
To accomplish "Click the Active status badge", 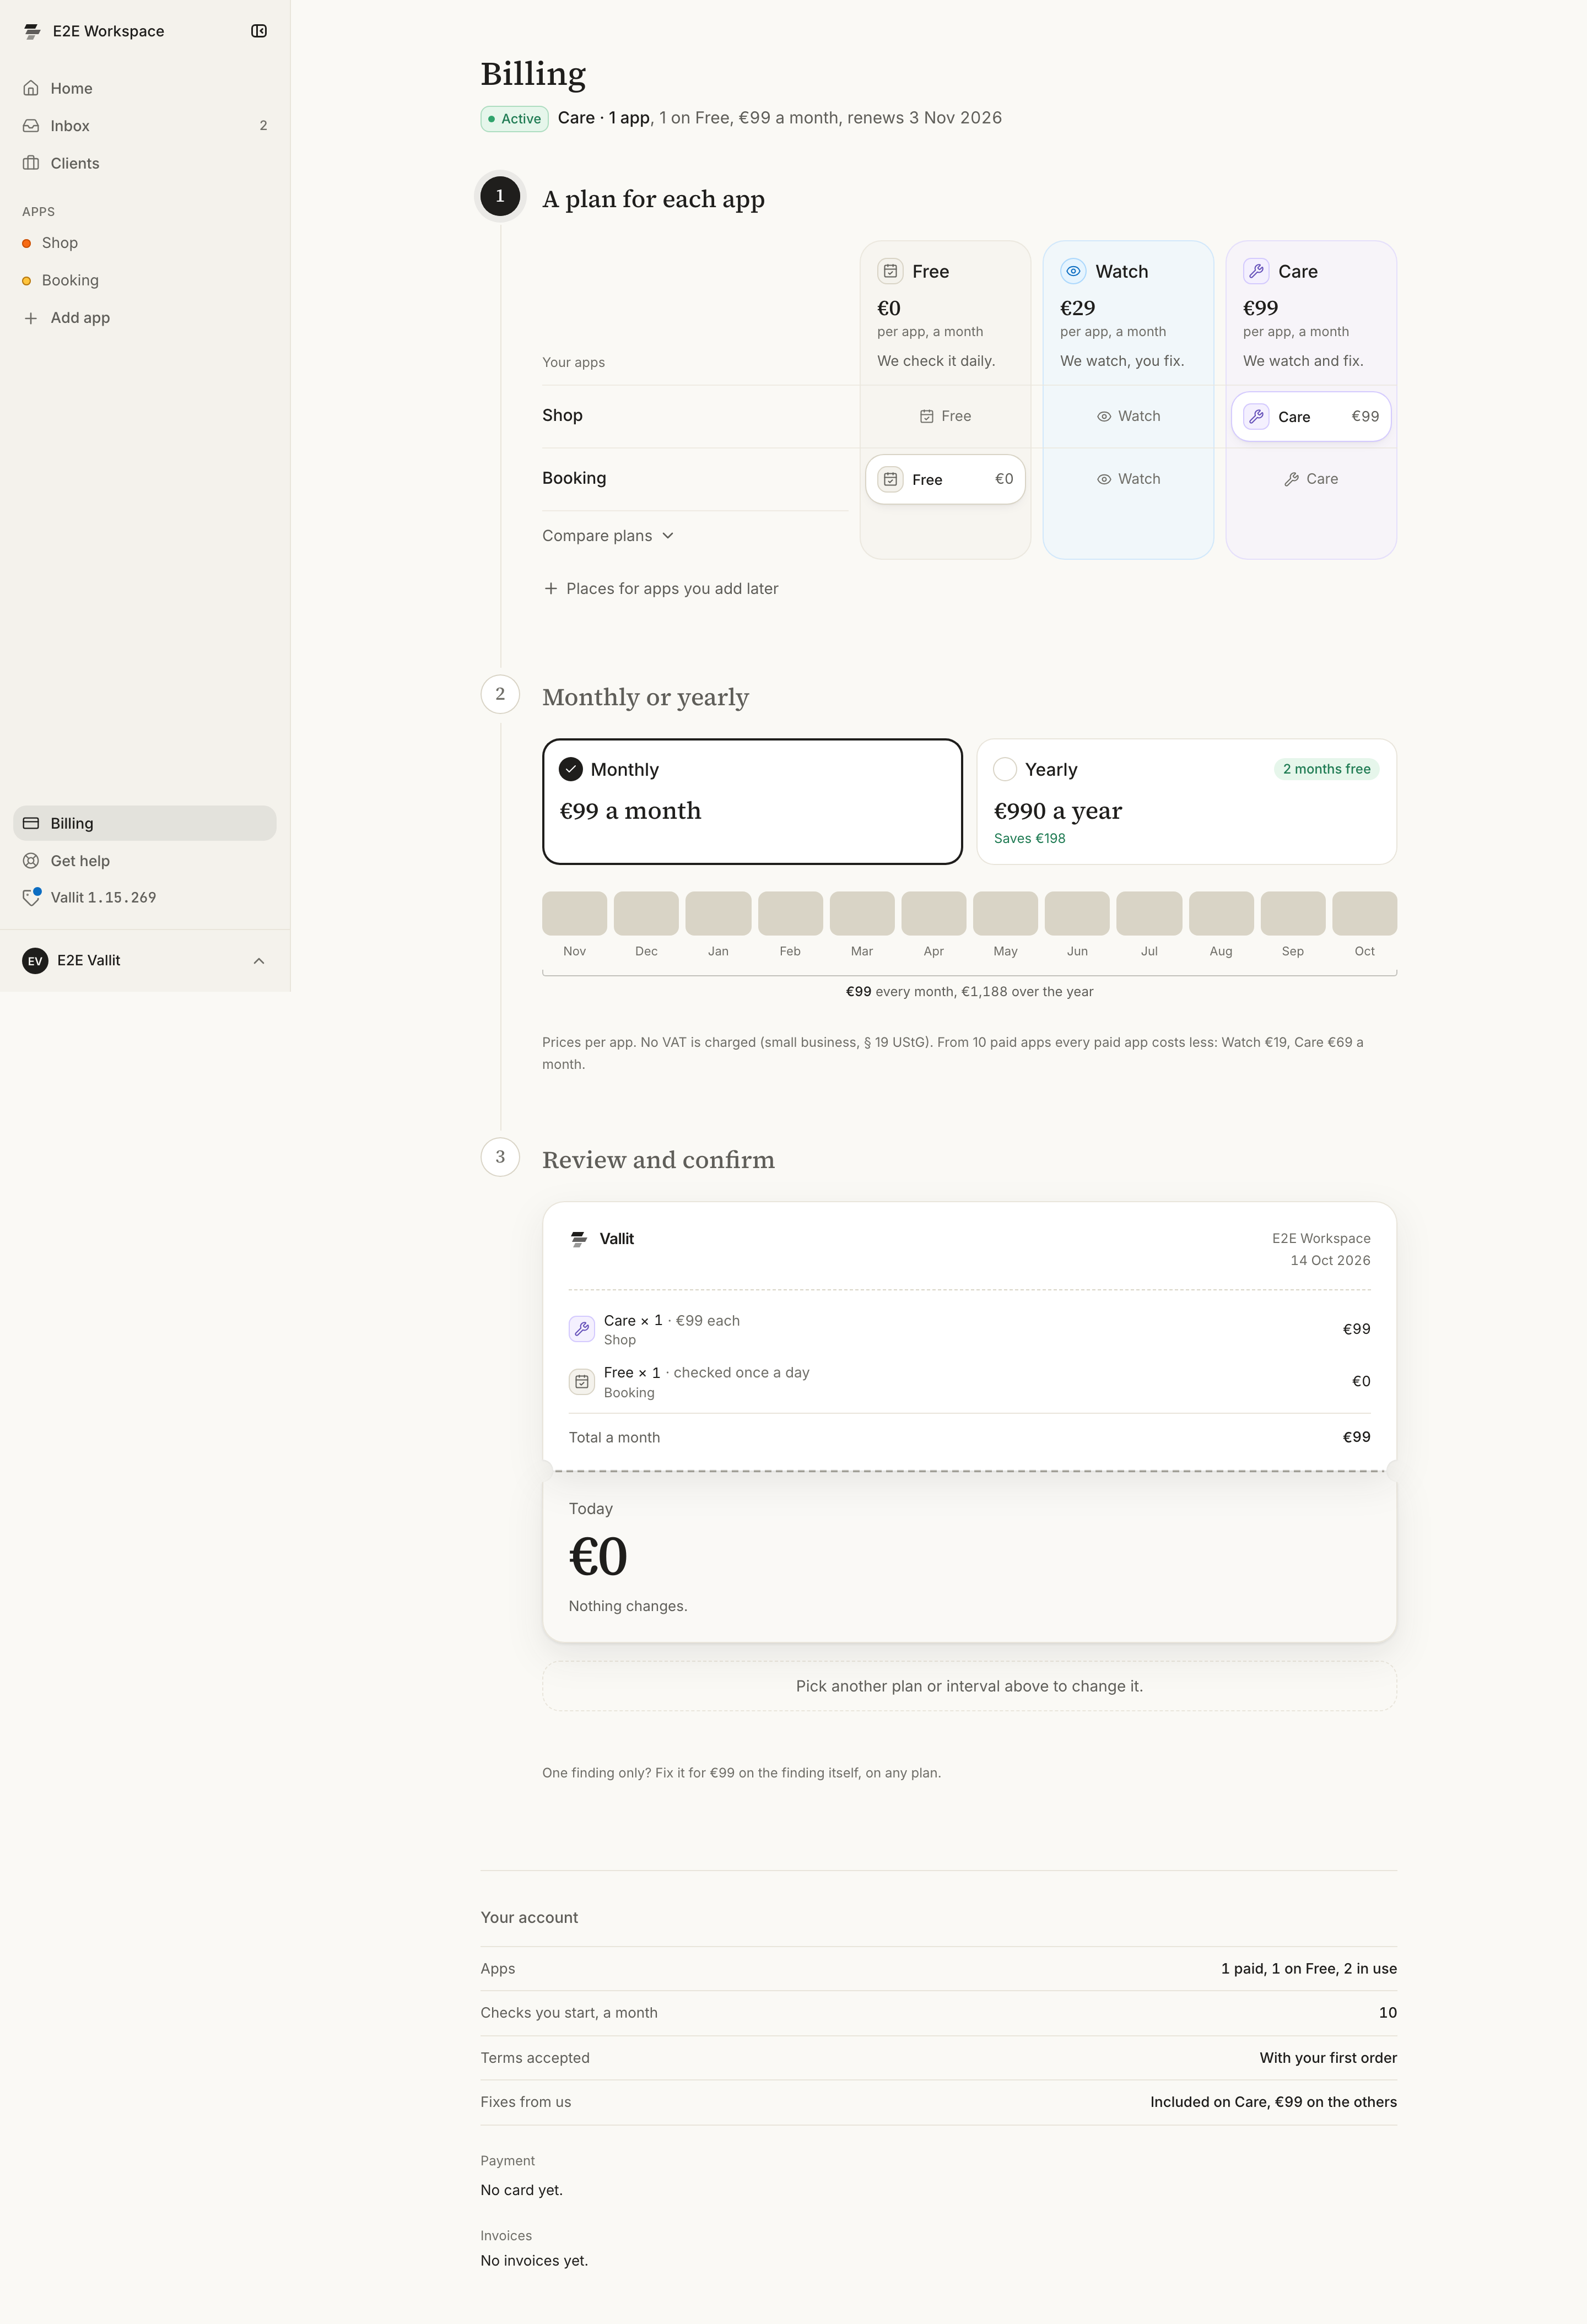I will tap(514, 119).
